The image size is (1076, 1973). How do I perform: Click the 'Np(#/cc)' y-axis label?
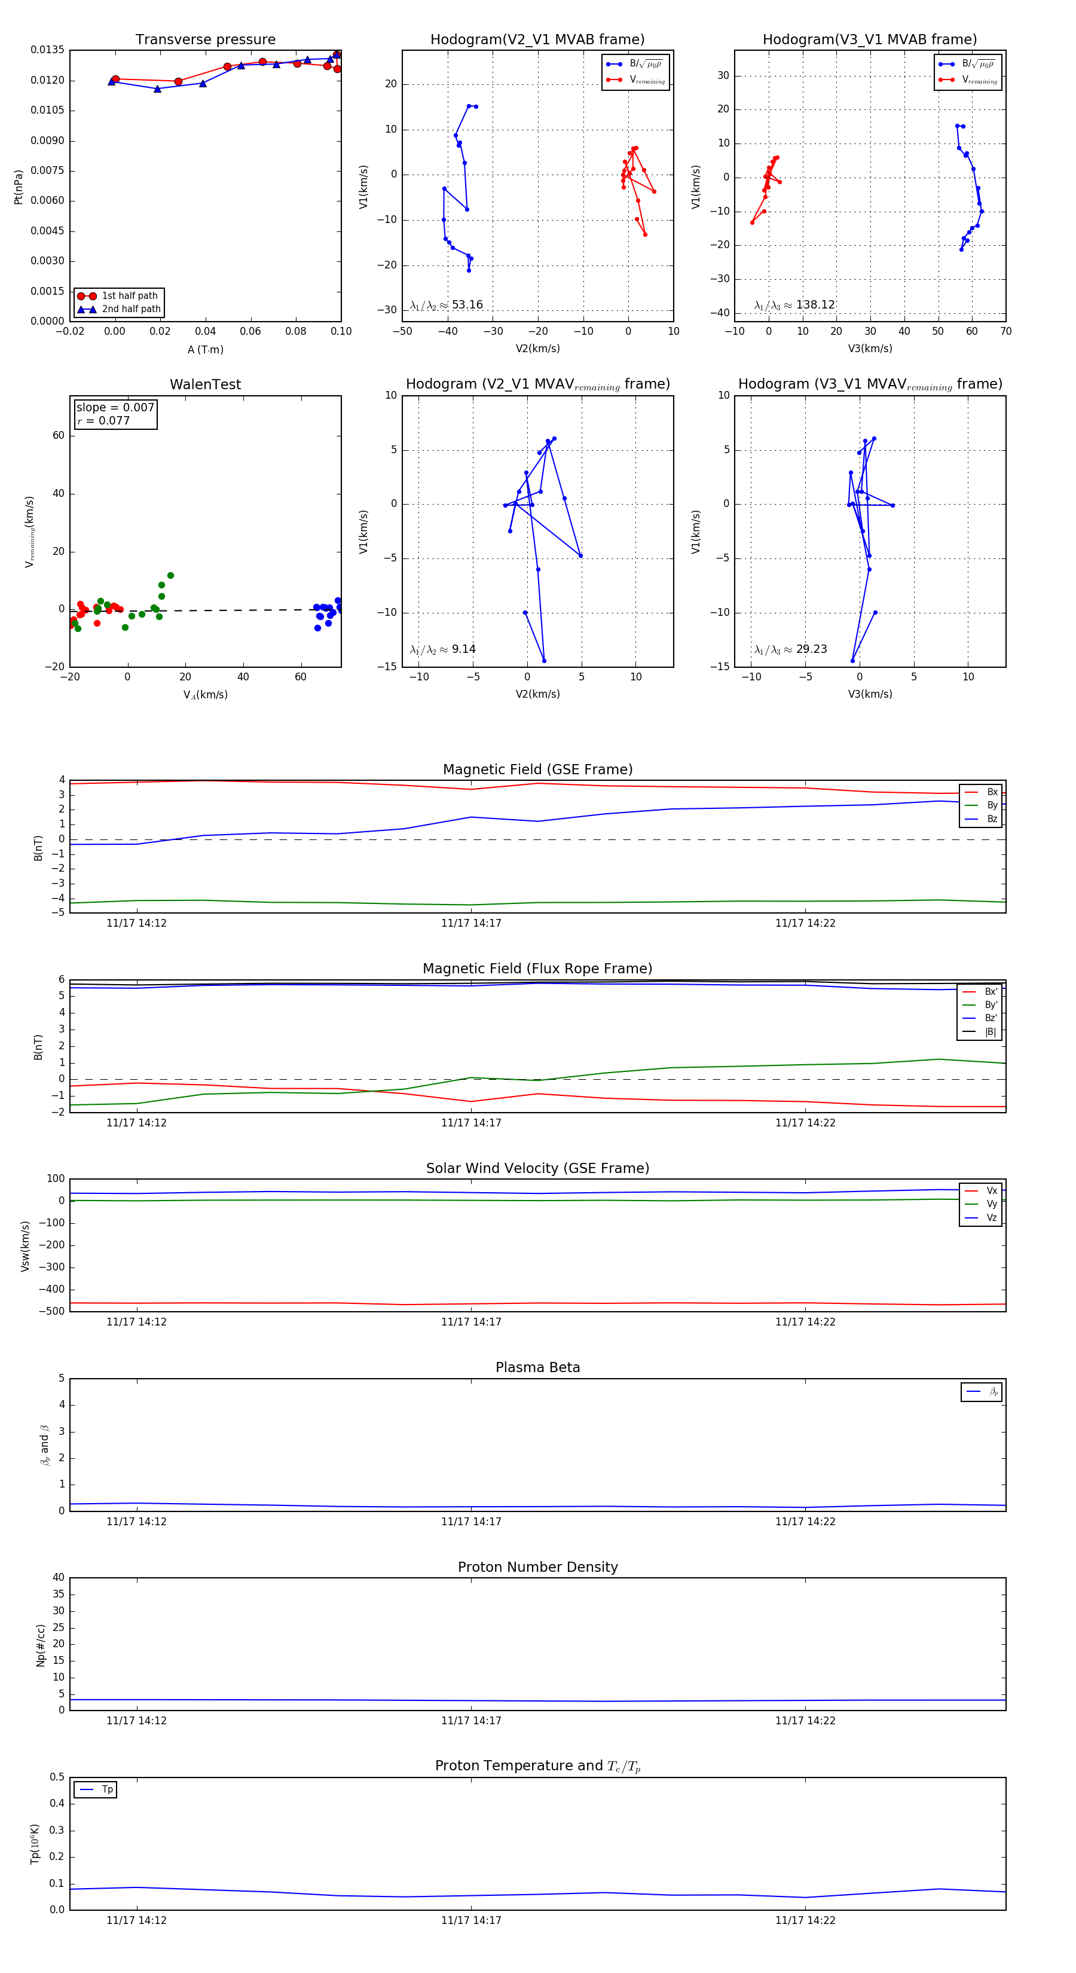41,1645
